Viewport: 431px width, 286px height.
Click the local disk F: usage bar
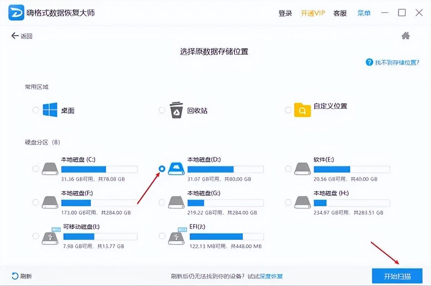point(99,203)
